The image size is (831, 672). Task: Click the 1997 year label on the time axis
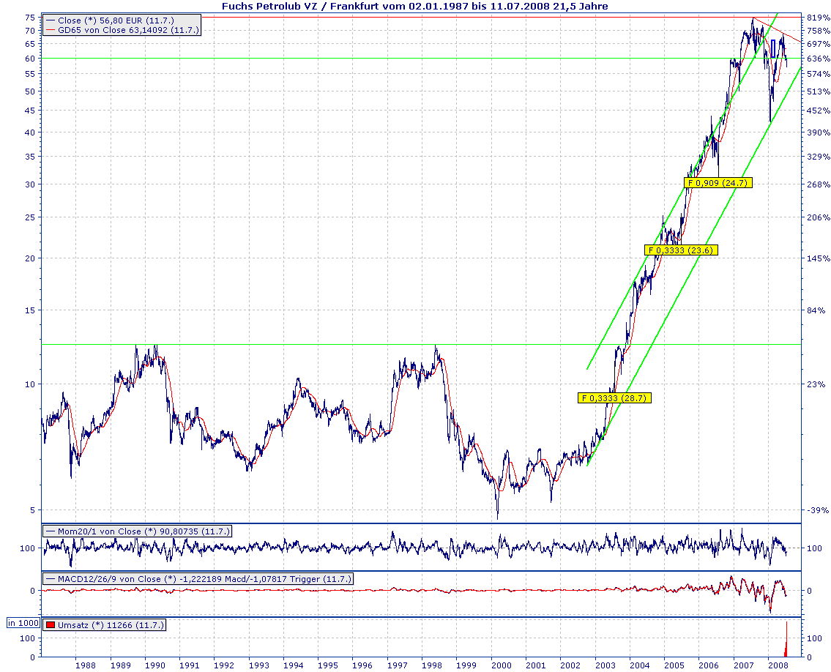coord(397,665)
